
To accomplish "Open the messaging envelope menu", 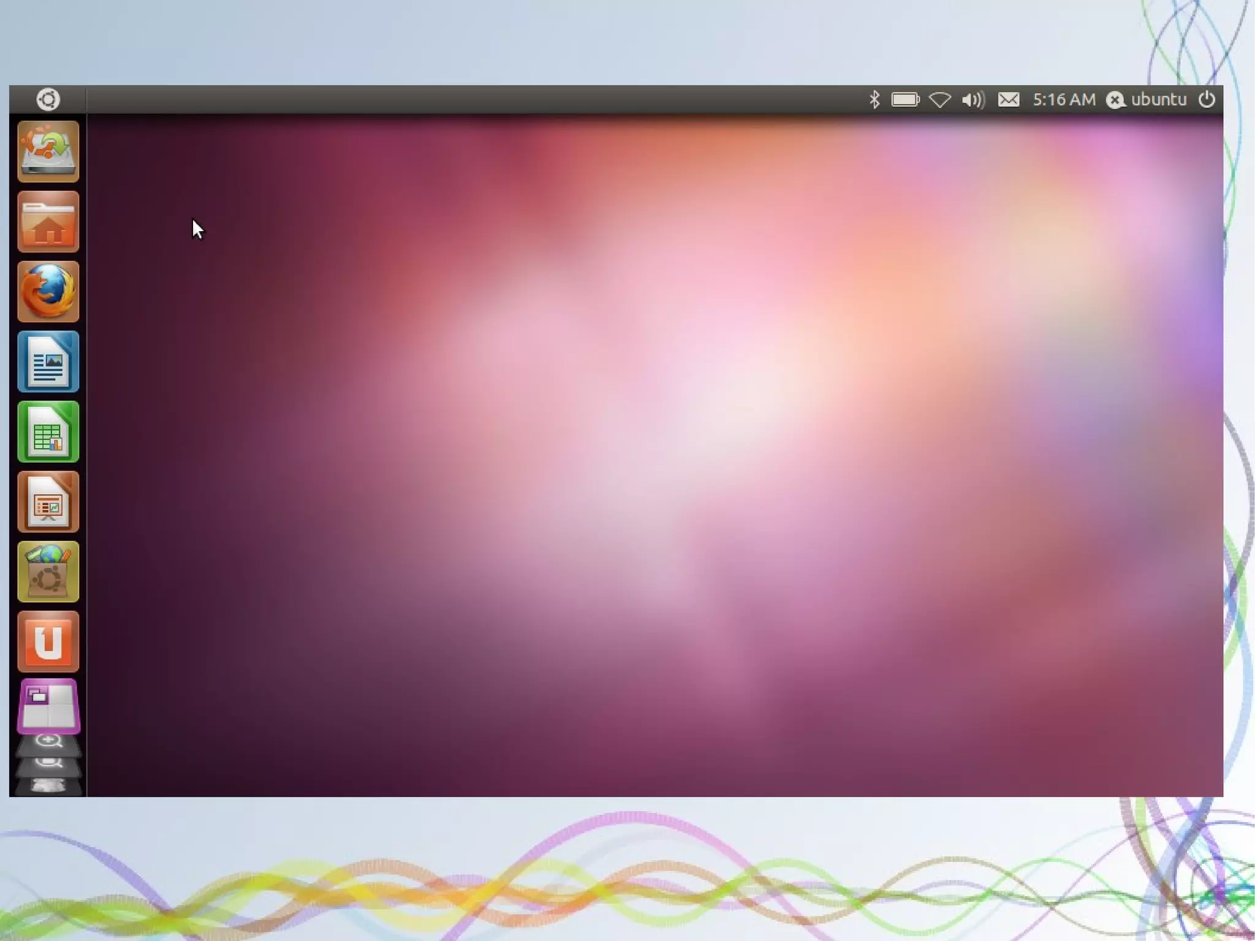I will [1009, 99].
